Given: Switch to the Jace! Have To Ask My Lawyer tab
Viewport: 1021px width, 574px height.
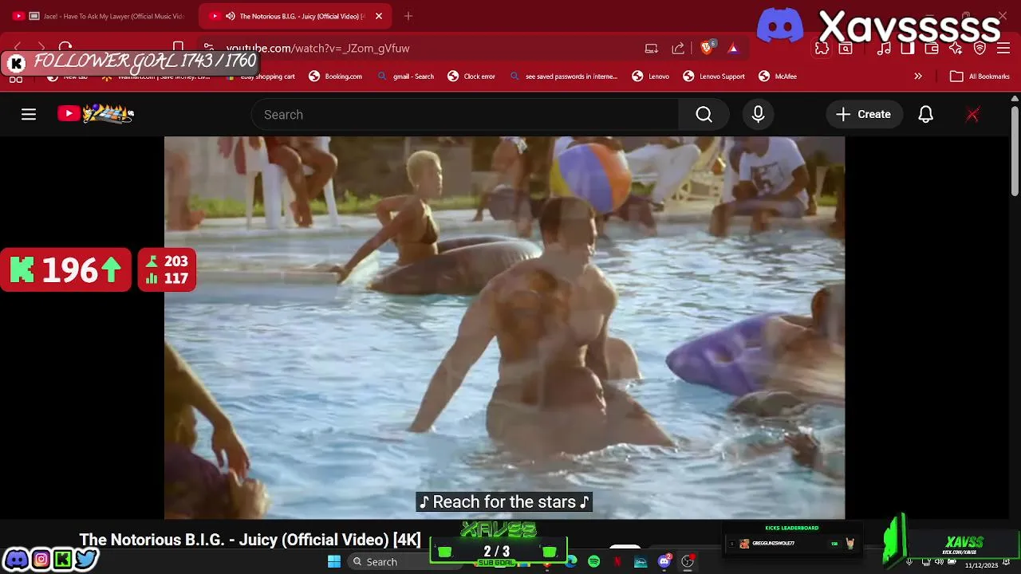Looking at the screenshot, I should (x=99, y=16).
